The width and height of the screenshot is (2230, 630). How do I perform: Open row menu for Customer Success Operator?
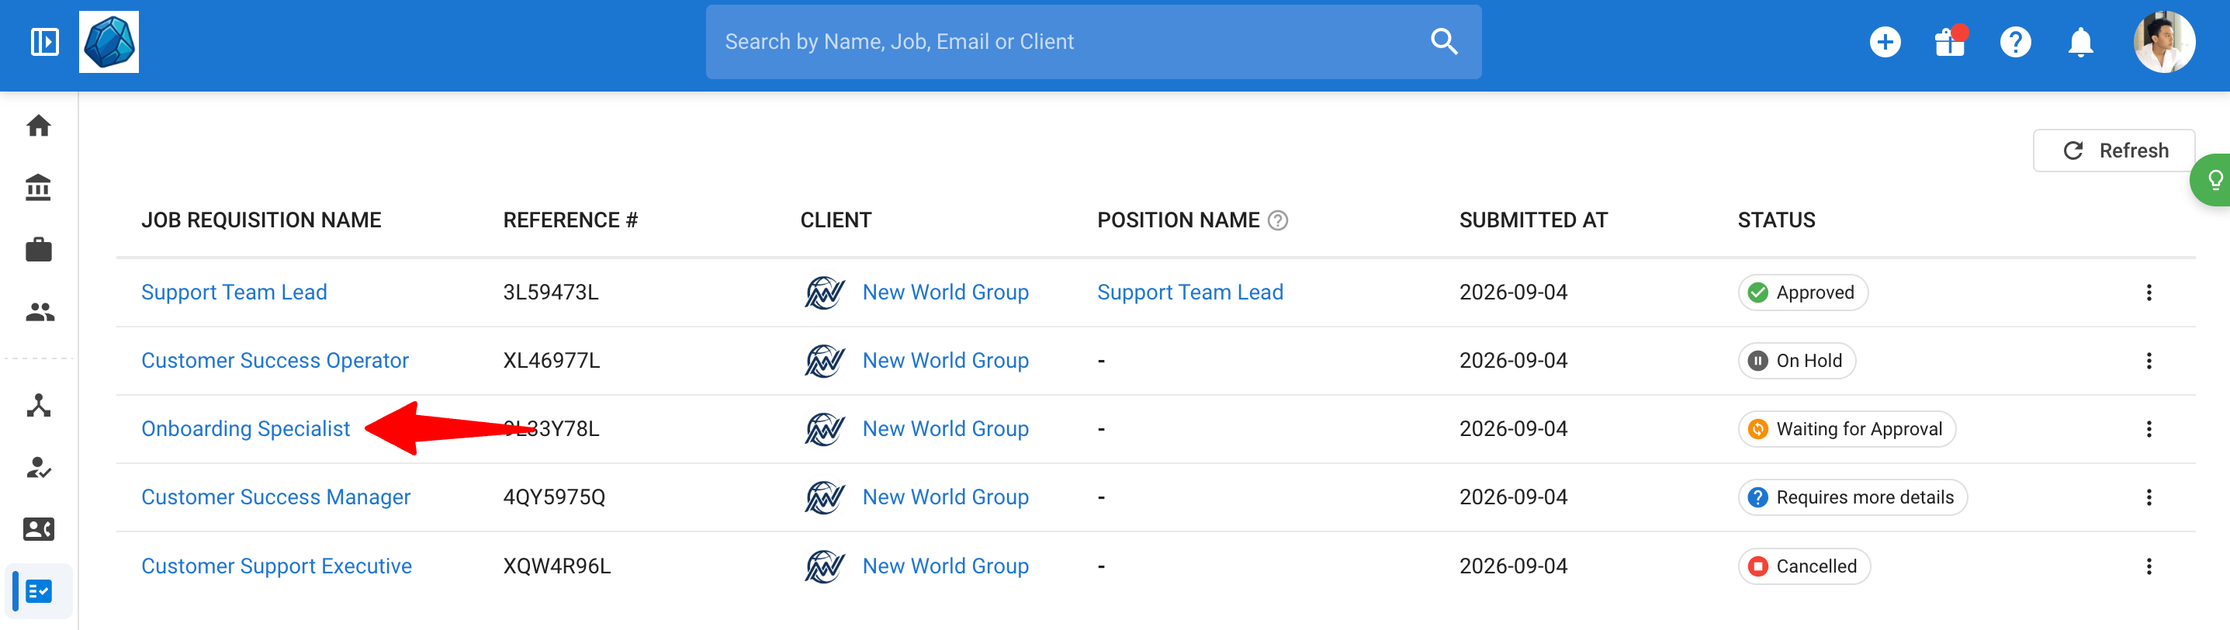tap(2148, 361)
